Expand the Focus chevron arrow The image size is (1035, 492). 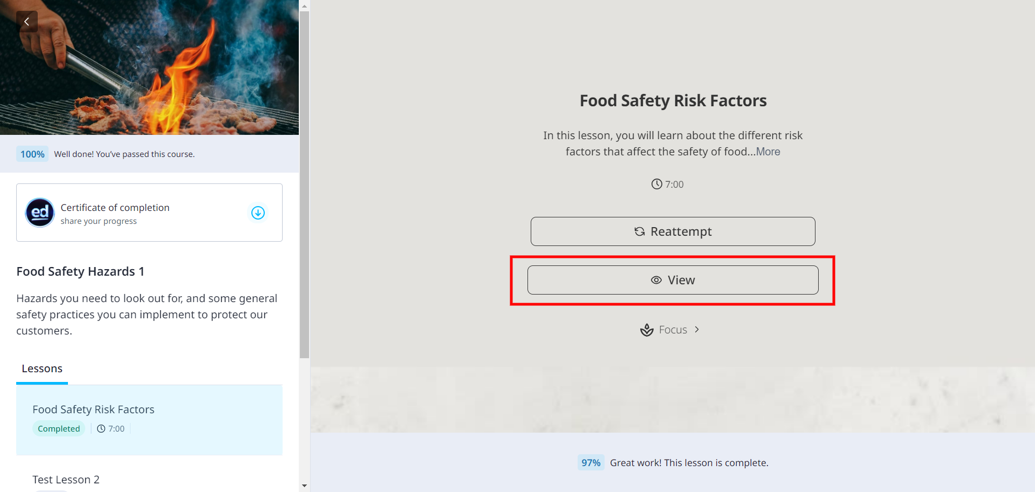click(x=697, y=330)
